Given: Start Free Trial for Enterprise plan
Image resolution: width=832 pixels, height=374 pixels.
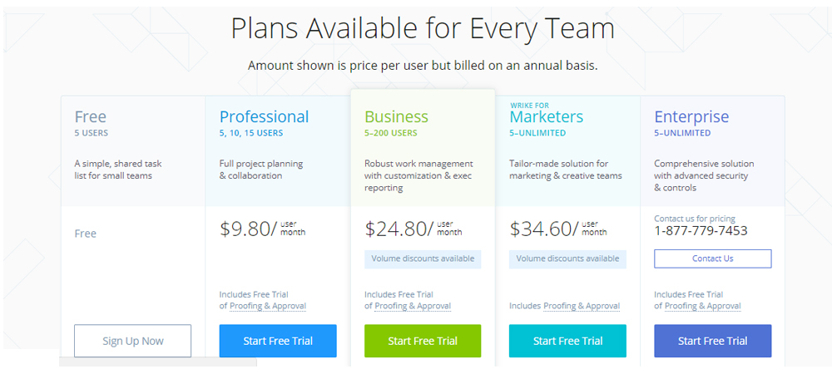Looking at the screenshot, I should coord(713,341).
